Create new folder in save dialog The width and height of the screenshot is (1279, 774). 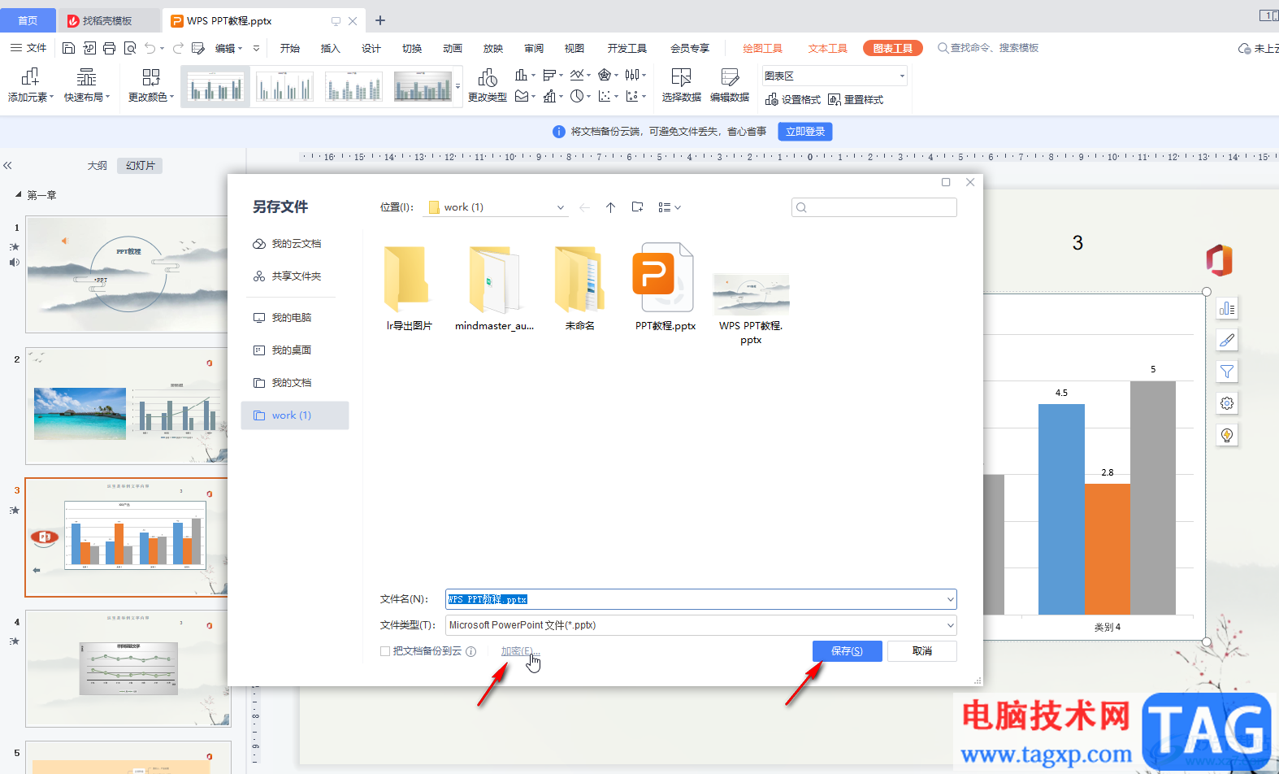pos(638,207)
